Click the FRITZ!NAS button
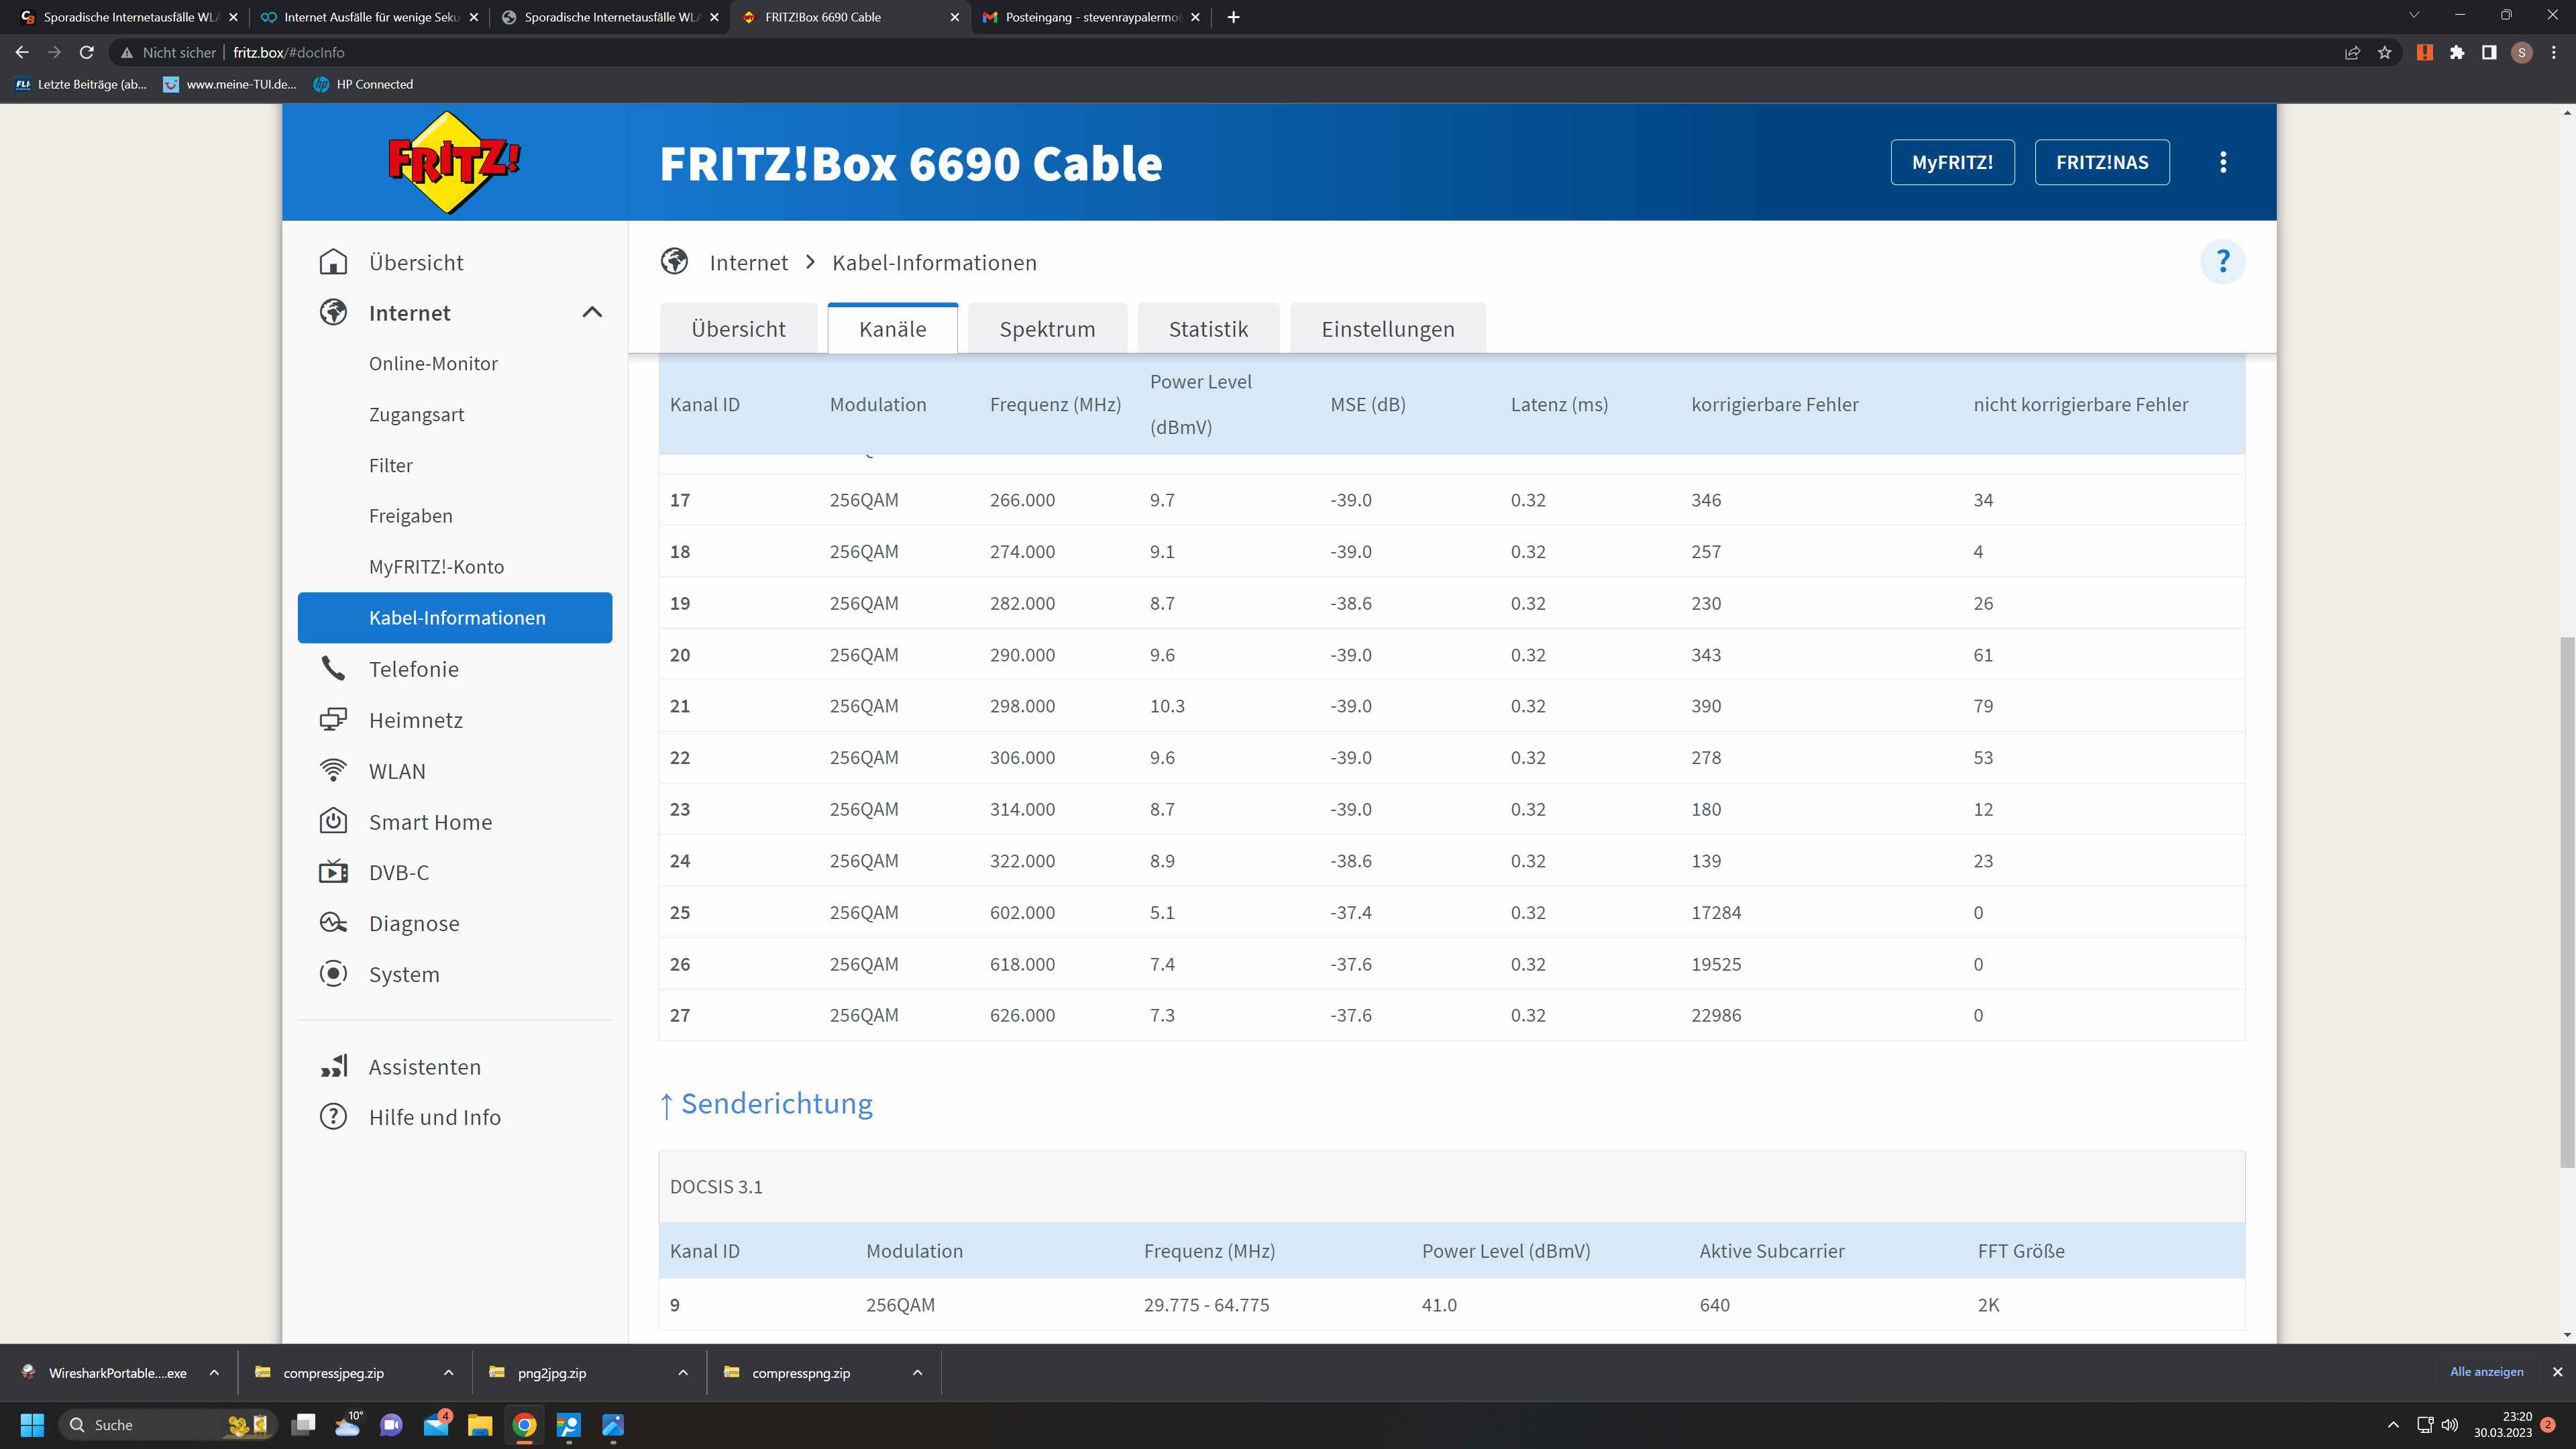This screenshot has width=2576, height=1449. 2101,162
